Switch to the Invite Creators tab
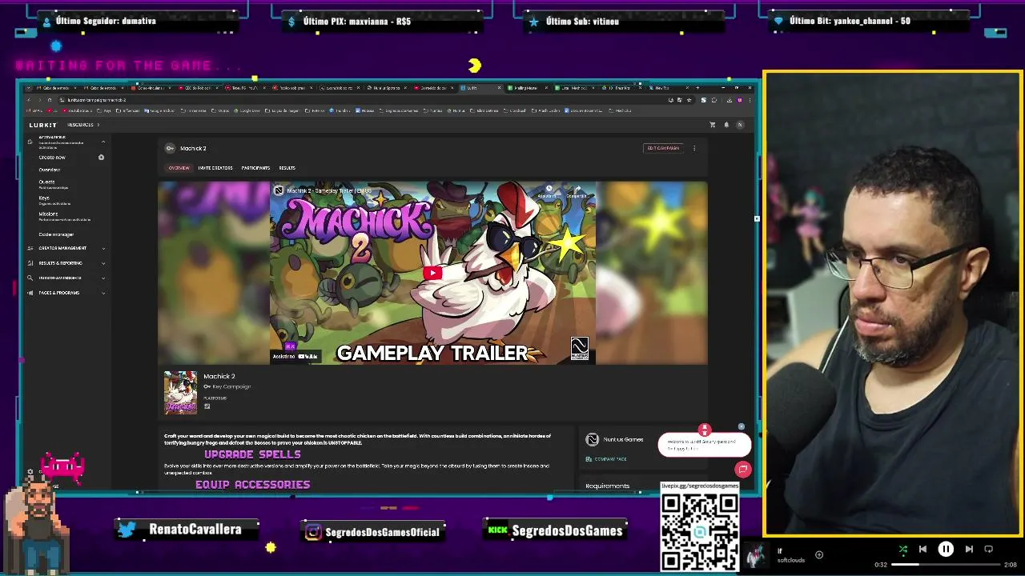Viewport: 1025px width, 576px height. click(x=215, y=168)
